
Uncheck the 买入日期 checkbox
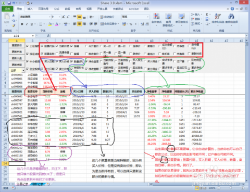point(42,61)
